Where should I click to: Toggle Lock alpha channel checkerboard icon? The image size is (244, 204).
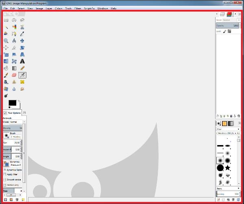coord(229,31)
